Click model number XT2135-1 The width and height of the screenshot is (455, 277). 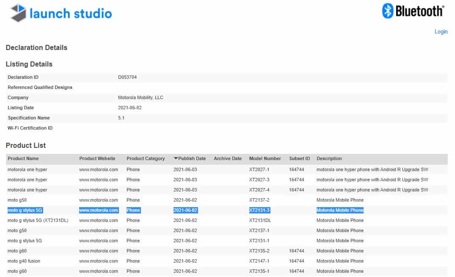click(x=259, y=271)
